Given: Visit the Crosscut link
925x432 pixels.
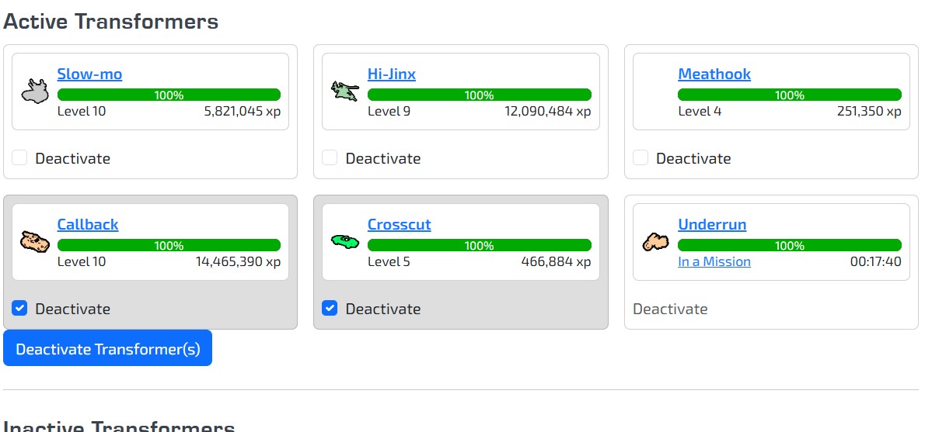Looking at the screenshot, I should tap(399, 225).
